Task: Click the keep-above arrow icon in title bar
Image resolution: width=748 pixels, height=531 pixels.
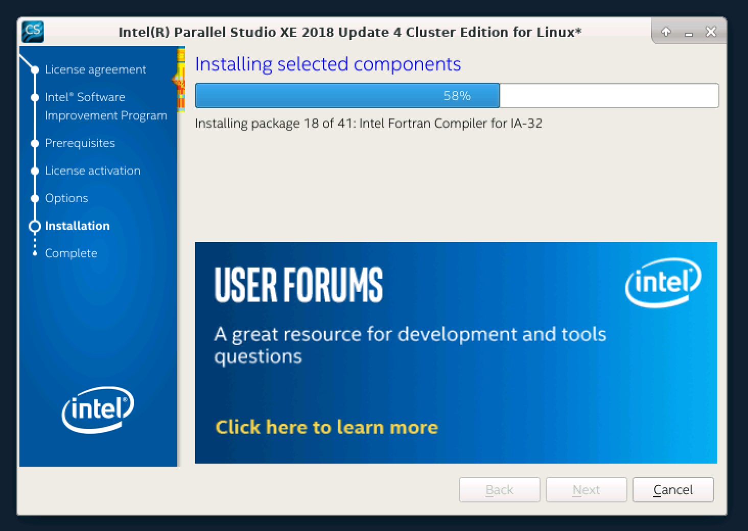Action: point(666,32)
